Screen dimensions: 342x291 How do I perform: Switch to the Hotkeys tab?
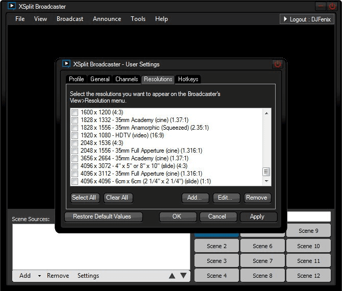[x=188, y=79]
